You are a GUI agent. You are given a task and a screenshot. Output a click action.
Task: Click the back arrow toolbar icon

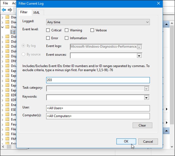(x=4, y=10)
